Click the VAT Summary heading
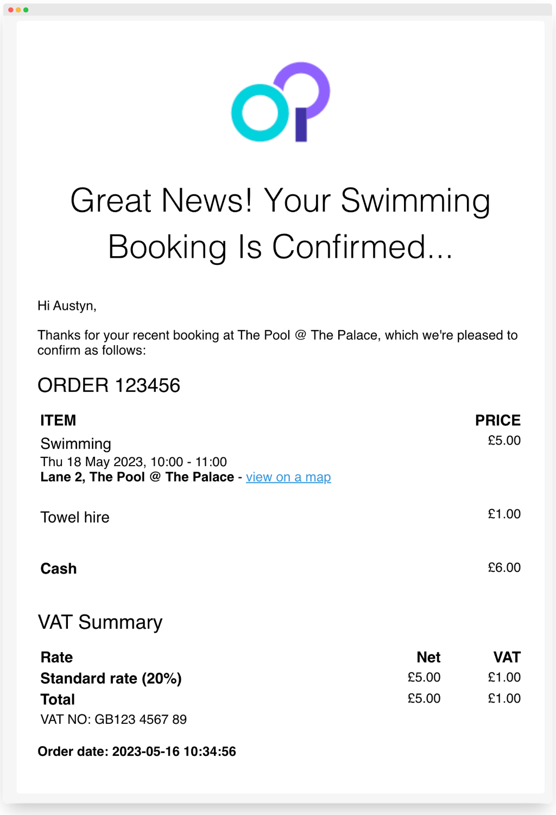Screen dimensions: 556x815 (x=100, y=622)
